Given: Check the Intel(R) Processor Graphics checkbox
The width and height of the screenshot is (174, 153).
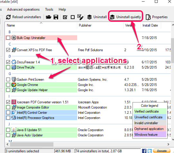Looking at the screenshot, I should tap(8, 118).
